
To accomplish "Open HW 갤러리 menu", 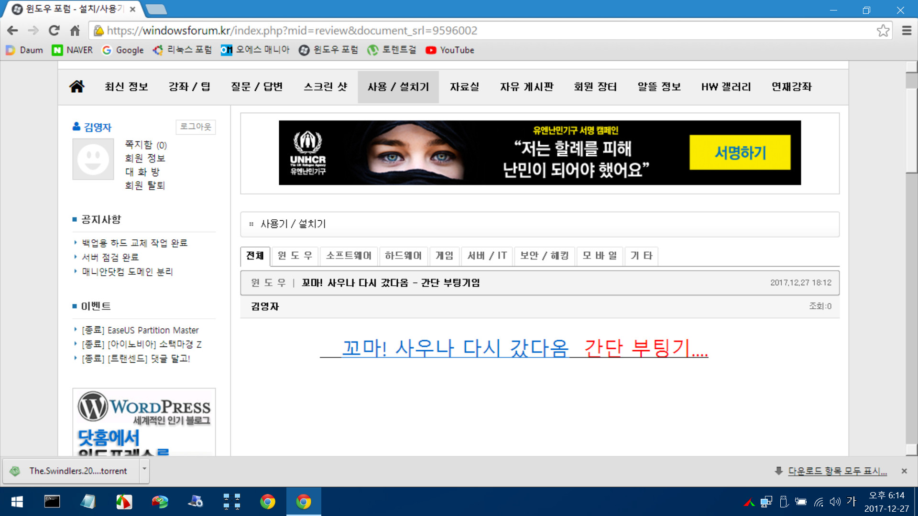I will [x=726, y=87].
